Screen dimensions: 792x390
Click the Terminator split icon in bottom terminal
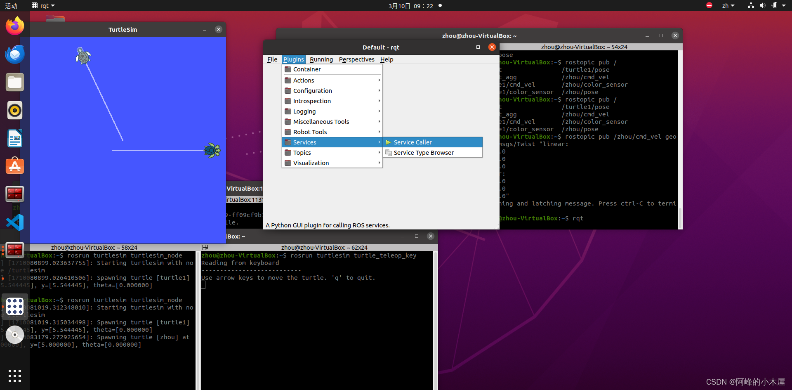205,247
